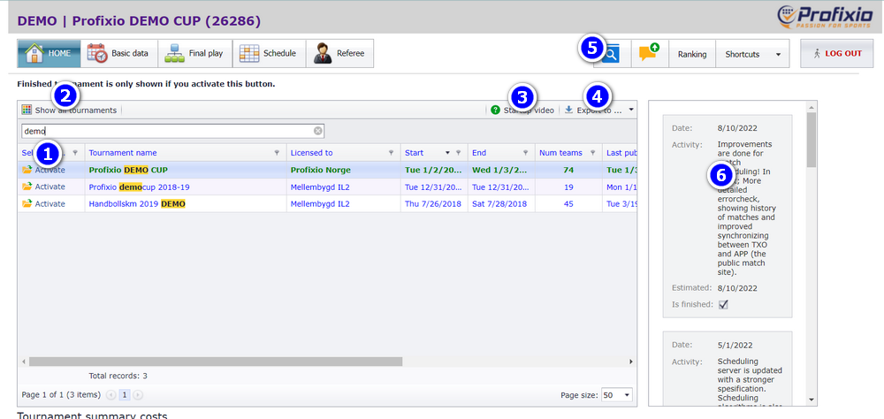Open the Referee tab
The width and height of the screenshot is (884, 419).
[339, 54]
